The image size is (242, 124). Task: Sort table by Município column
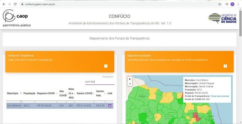click(x=14, y=93)
